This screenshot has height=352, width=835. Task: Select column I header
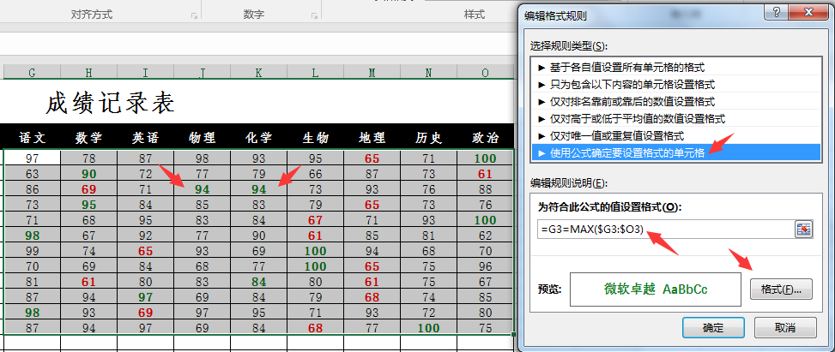tap(145, 72)
